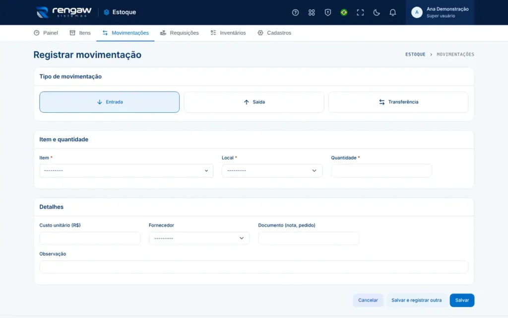The image size is (508, 318).
Task: Click the Rengaw Sistemas logo
Action: pyautogui.click(x=64, y=12)
